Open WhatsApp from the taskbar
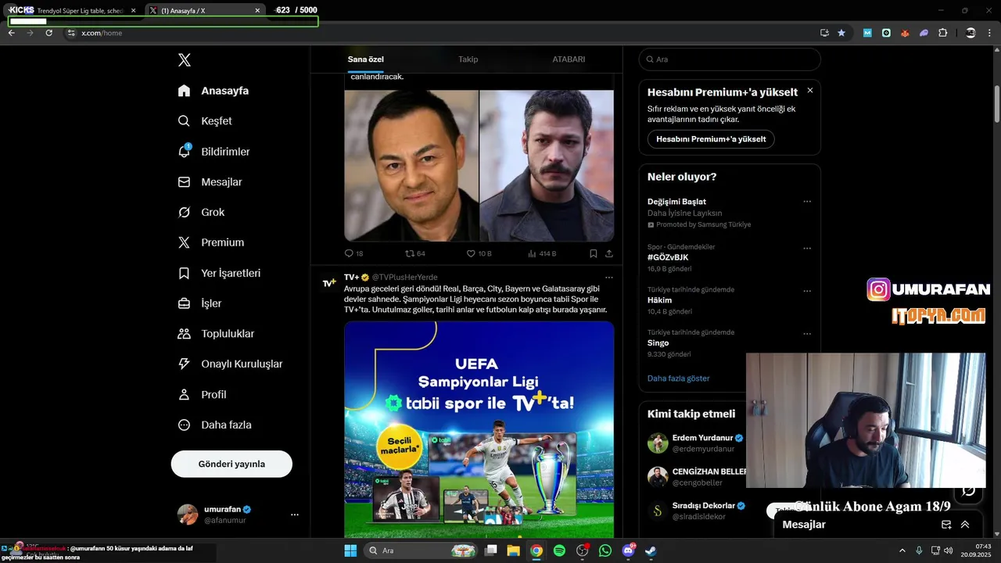This screenshot has width=1001, height=563. (x=605, y=550)
